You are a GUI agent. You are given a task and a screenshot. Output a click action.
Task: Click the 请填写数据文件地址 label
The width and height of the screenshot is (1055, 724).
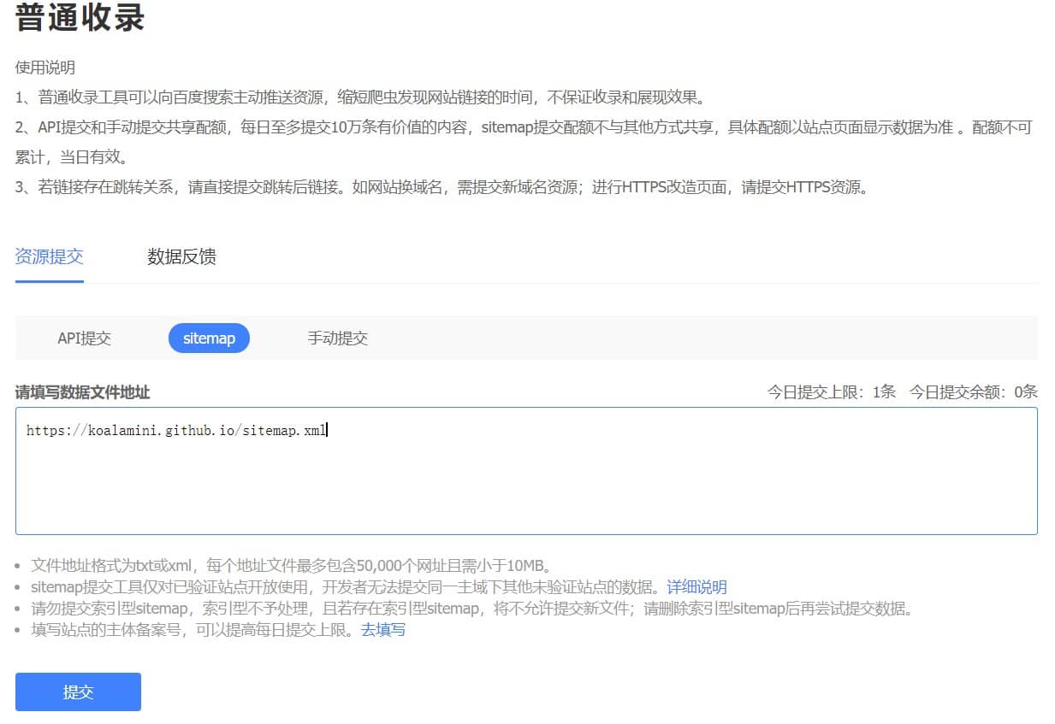click(x=82, y=392)
